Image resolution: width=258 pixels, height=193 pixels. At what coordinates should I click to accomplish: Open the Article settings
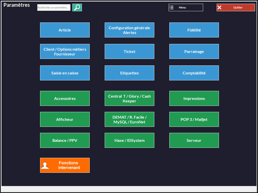click(65, 30)
